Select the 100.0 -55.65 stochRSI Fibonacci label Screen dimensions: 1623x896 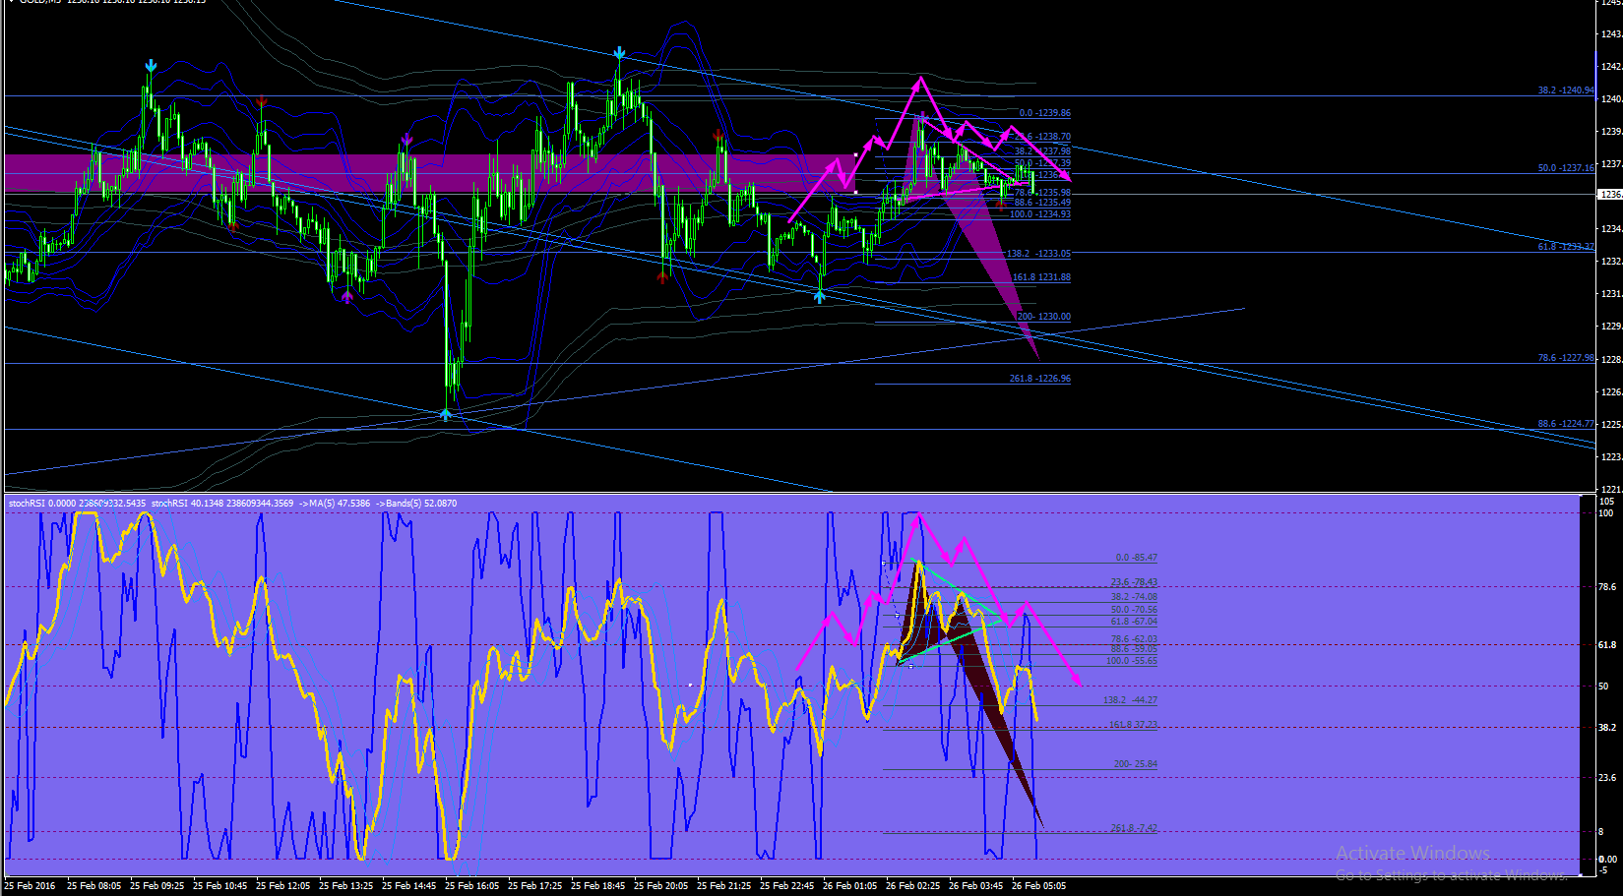[x=1132, y=661]
